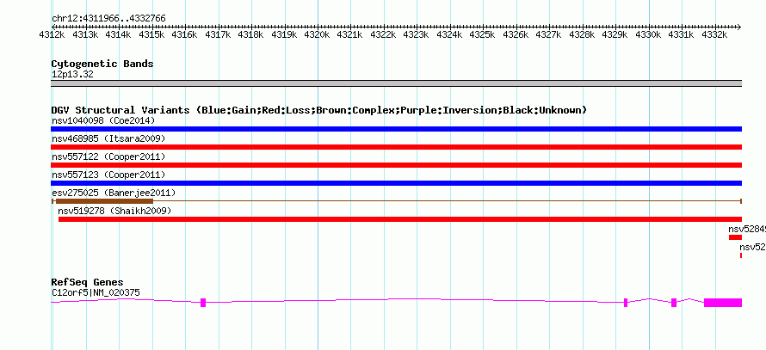Click the chr12:4311966..4332766 region label
Viewport: 766px width, 350px height.
108,19
